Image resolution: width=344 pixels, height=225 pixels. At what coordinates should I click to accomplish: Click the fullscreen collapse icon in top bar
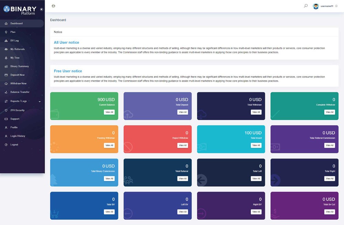tap(53, 6)
